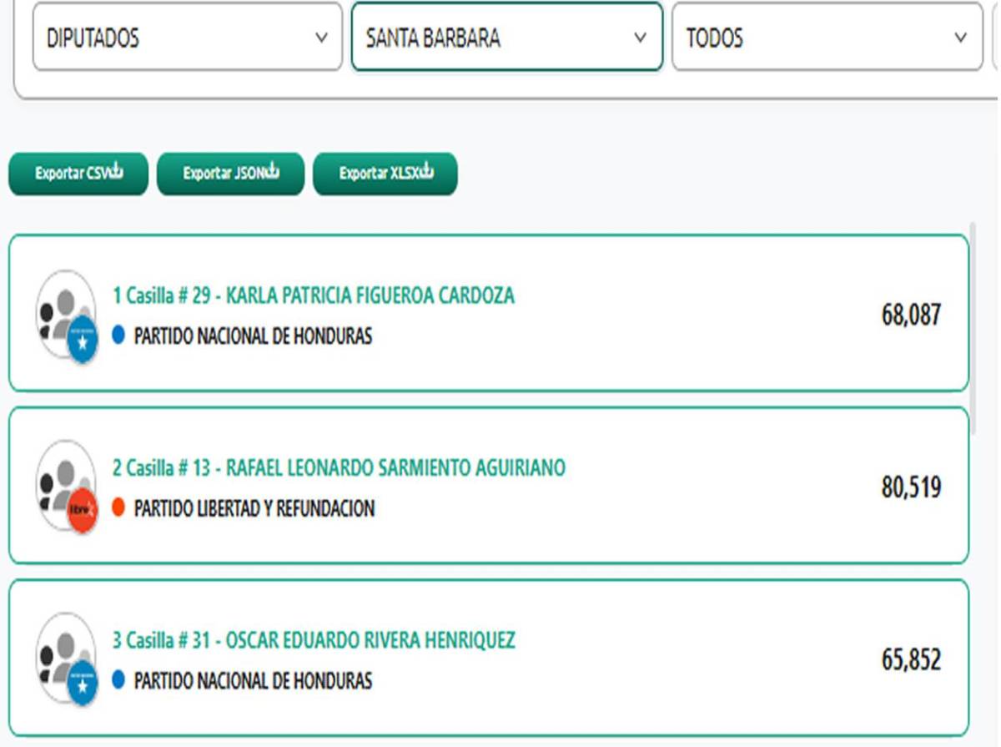Click download icon on Exportar CSV button
Screen dimensions: 1001x747
[x=116, y=173]
